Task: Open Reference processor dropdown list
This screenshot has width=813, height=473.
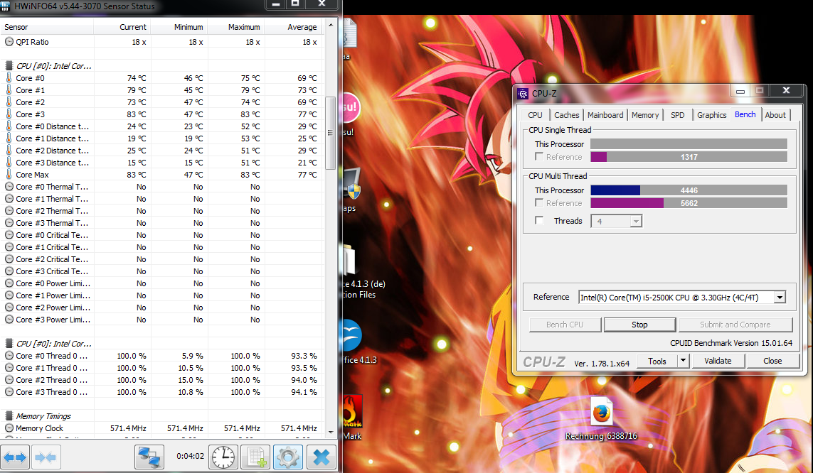Action: [x=780, y=298]
